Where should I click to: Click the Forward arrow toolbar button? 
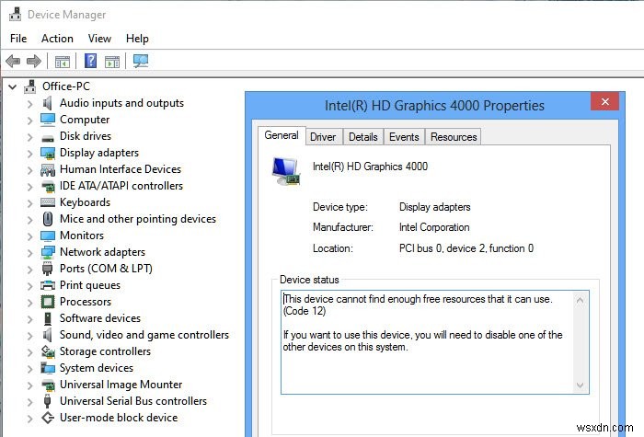[34, 62]
